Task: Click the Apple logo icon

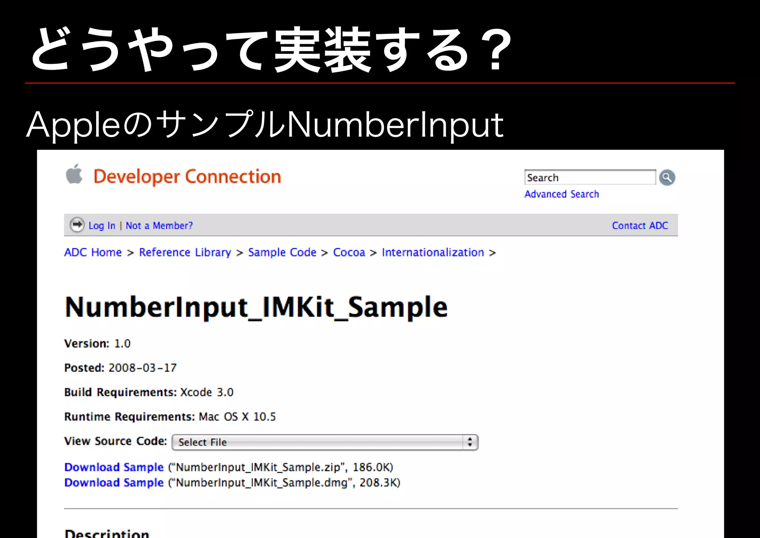Action: [74, 174]
